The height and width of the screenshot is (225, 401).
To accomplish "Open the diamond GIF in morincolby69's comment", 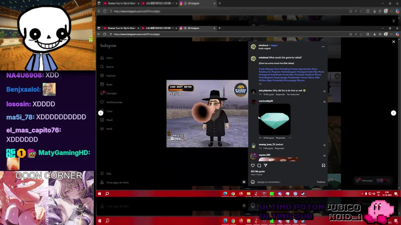I will pos(274,119).
